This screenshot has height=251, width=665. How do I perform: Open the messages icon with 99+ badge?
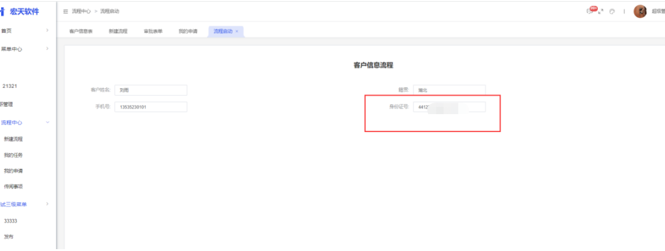pos(591,10)
